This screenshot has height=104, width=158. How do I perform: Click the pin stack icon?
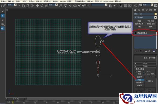point(136,51)
